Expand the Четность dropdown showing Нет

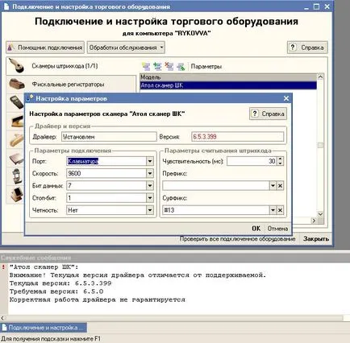coord(150,210)
